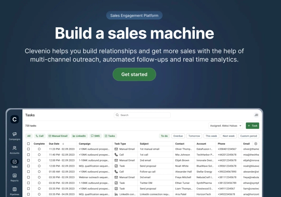Tick the checkbox for Oliver Thompson row
The image size is (281, 197).
tap(28, 149)
